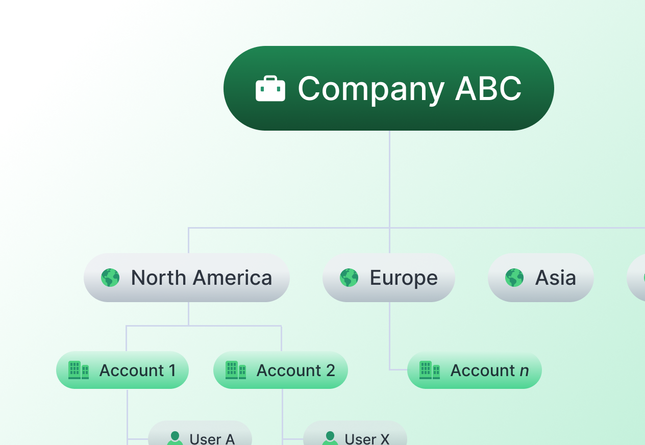Image resolution: width=645 pixels, height=445 pixels.
Task: Open the Account 2 text label
Action: [x=296, y=370]
